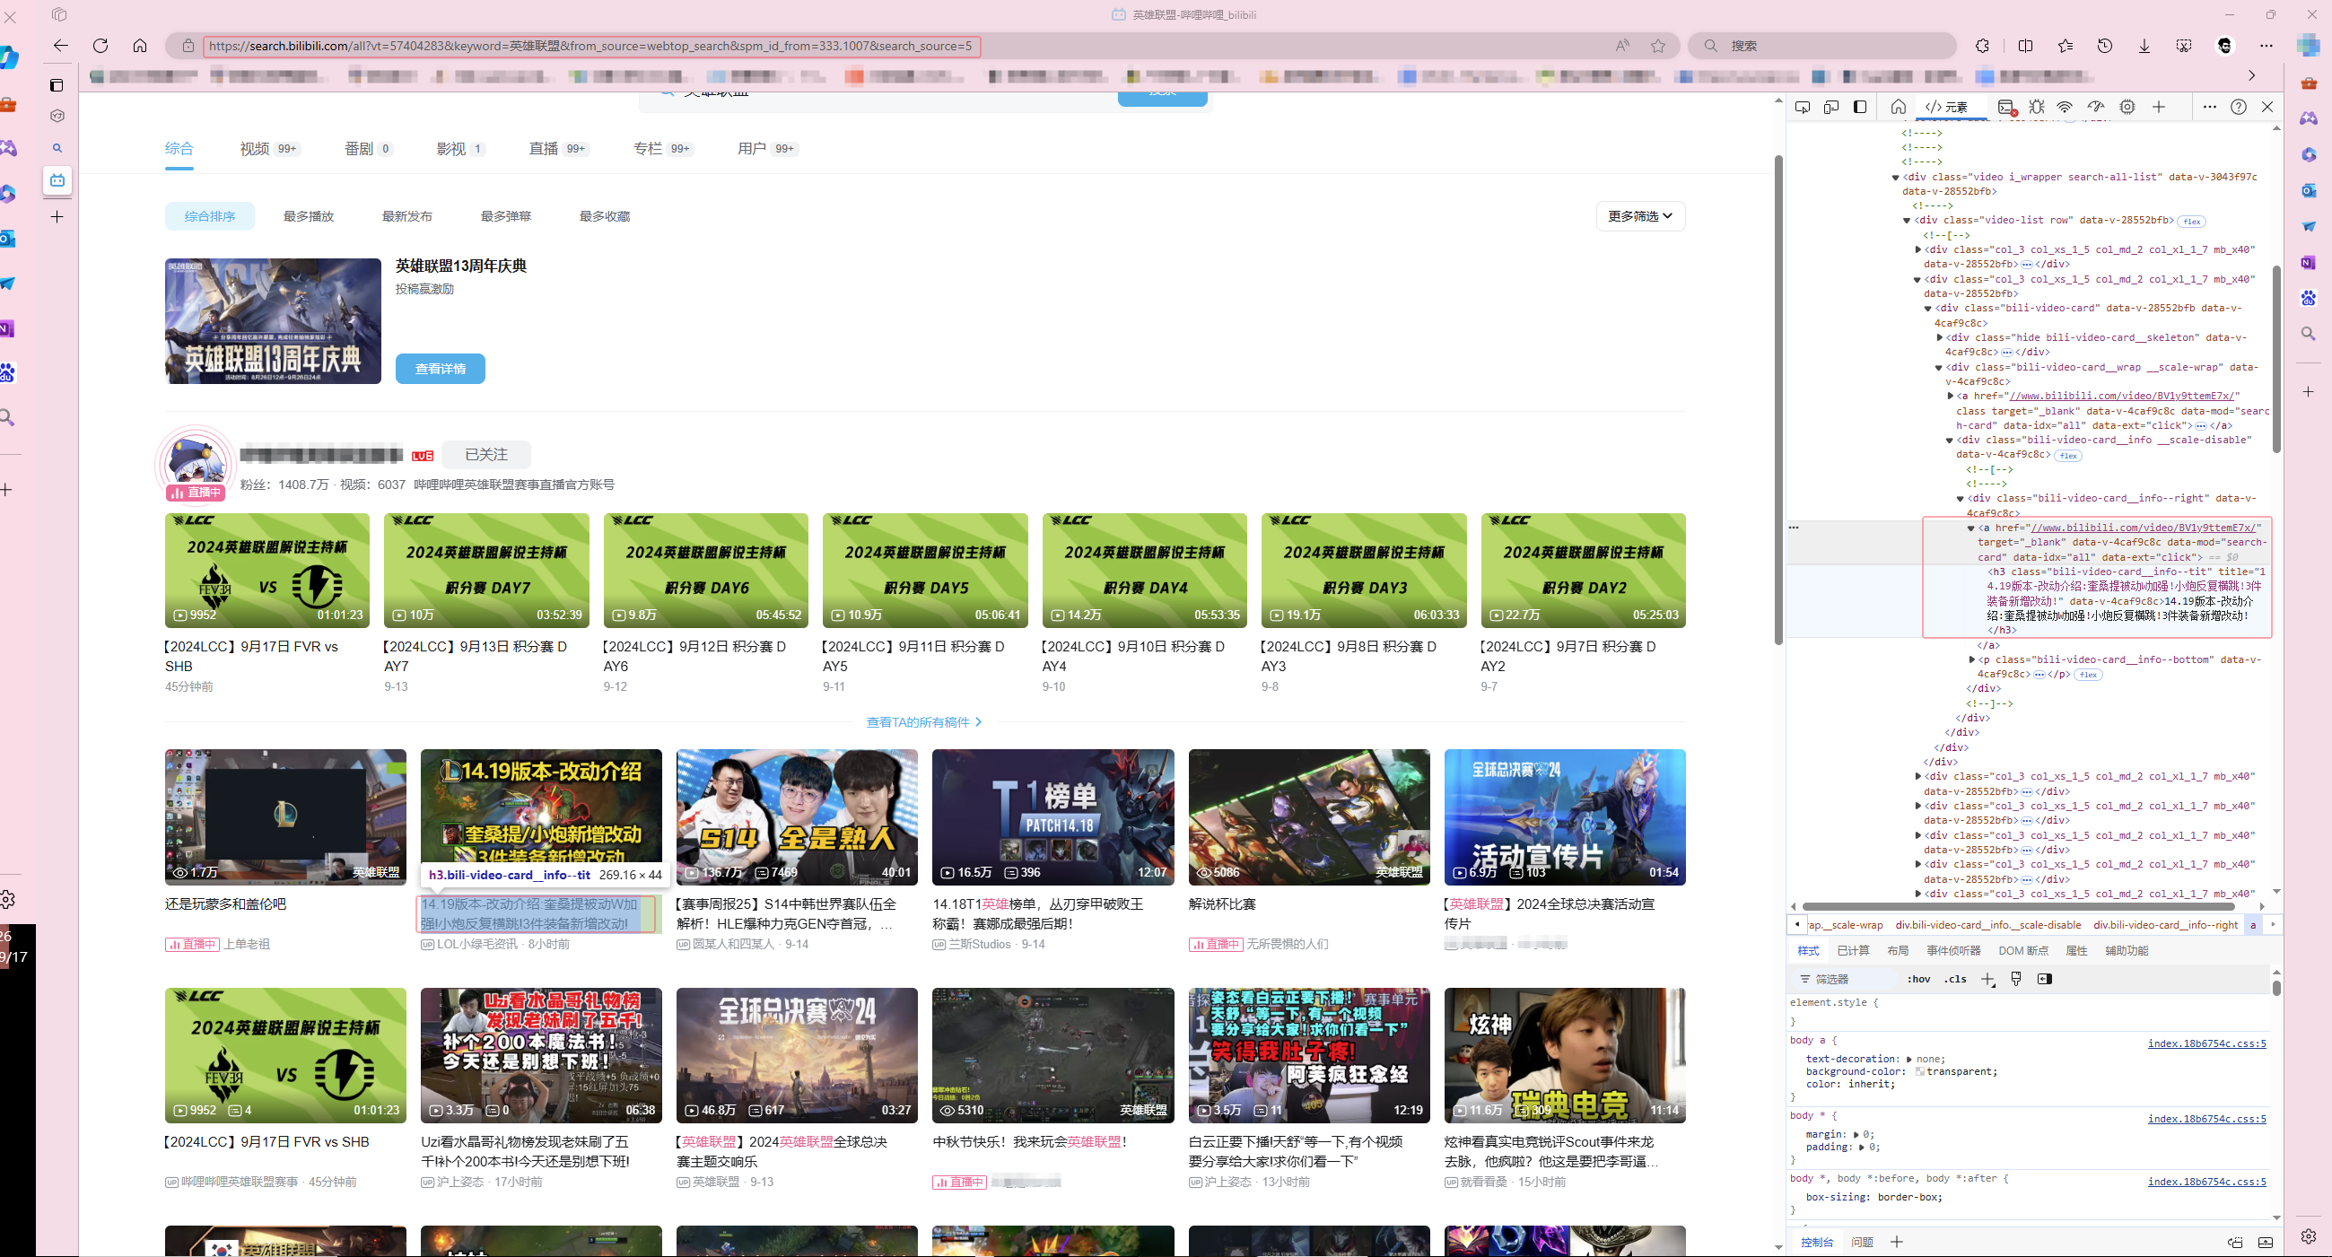Viewport: 2332px width, 1257px height.
Task: Open DevTools dock side toggle icon
Action: [x=1860, y=107]
